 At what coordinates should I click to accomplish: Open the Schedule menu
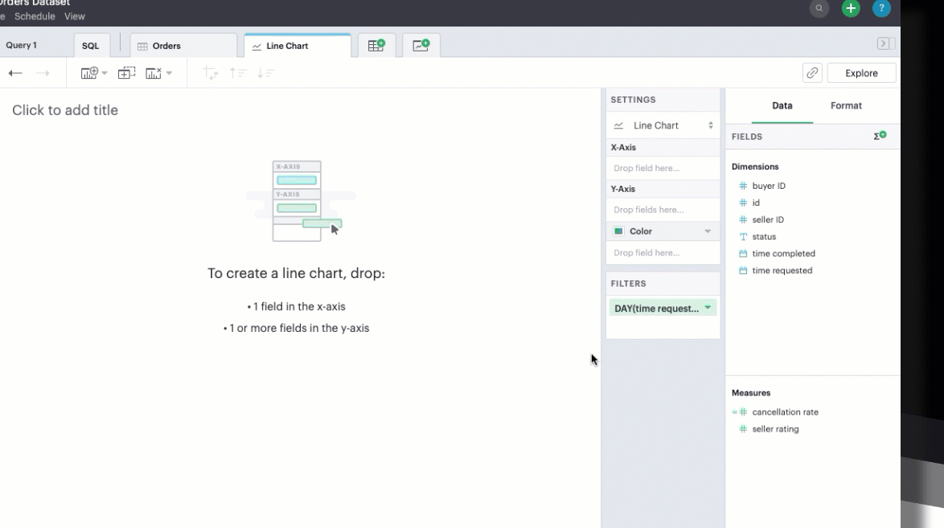[x=35, y=15]
